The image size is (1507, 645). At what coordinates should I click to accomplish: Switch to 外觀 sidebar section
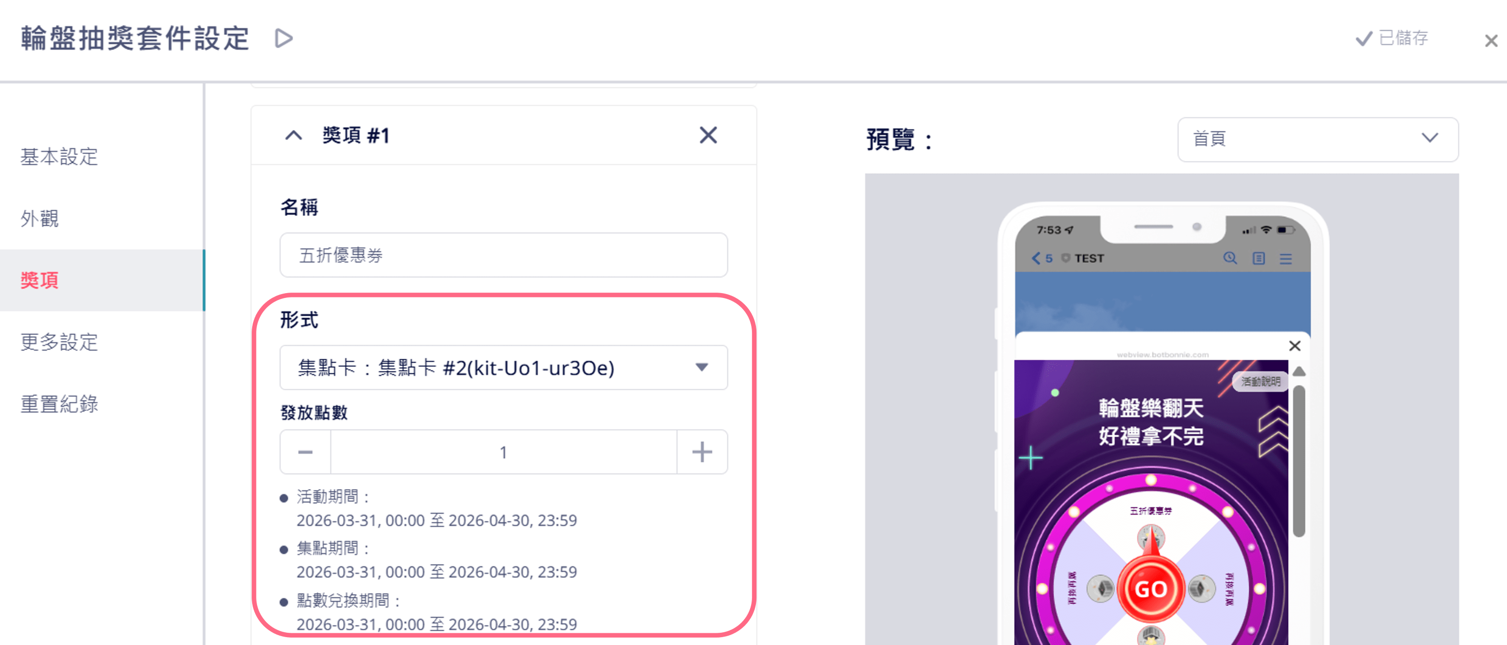coord(40,219)
